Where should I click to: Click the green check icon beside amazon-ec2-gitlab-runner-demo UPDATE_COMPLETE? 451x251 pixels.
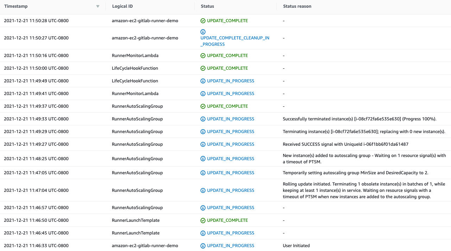pyautogui.click(x=203, y=21)
